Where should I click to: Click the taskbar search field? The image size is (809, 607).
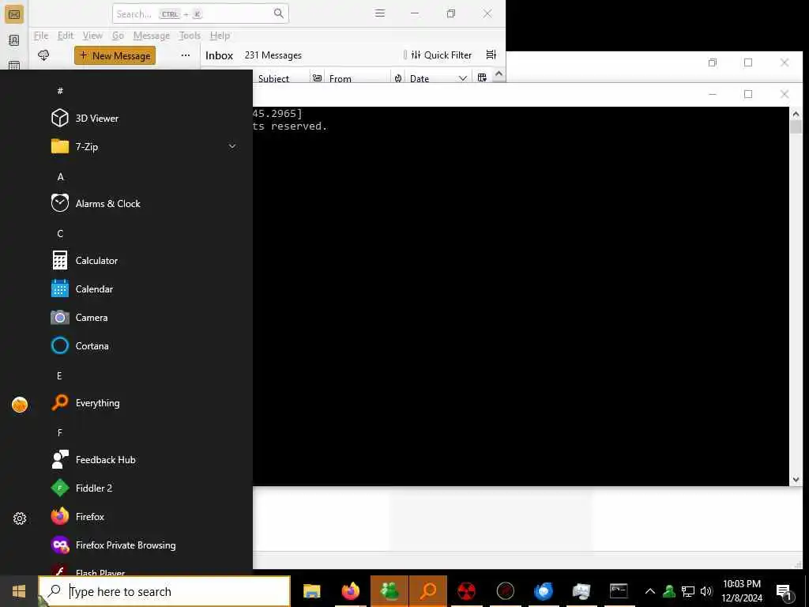[164, 591]
